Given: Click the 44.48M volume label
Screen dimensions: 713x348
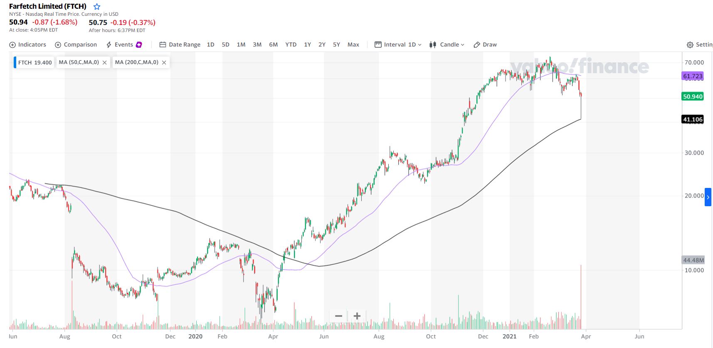Looking at the screenshot, I should [x=693, y=260].
